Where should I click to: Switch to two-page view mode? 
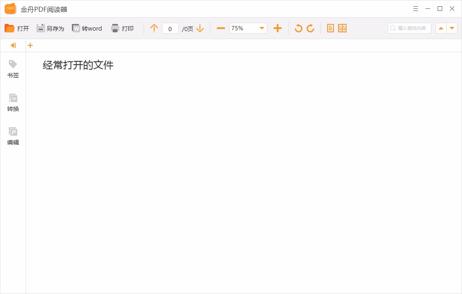342,28
